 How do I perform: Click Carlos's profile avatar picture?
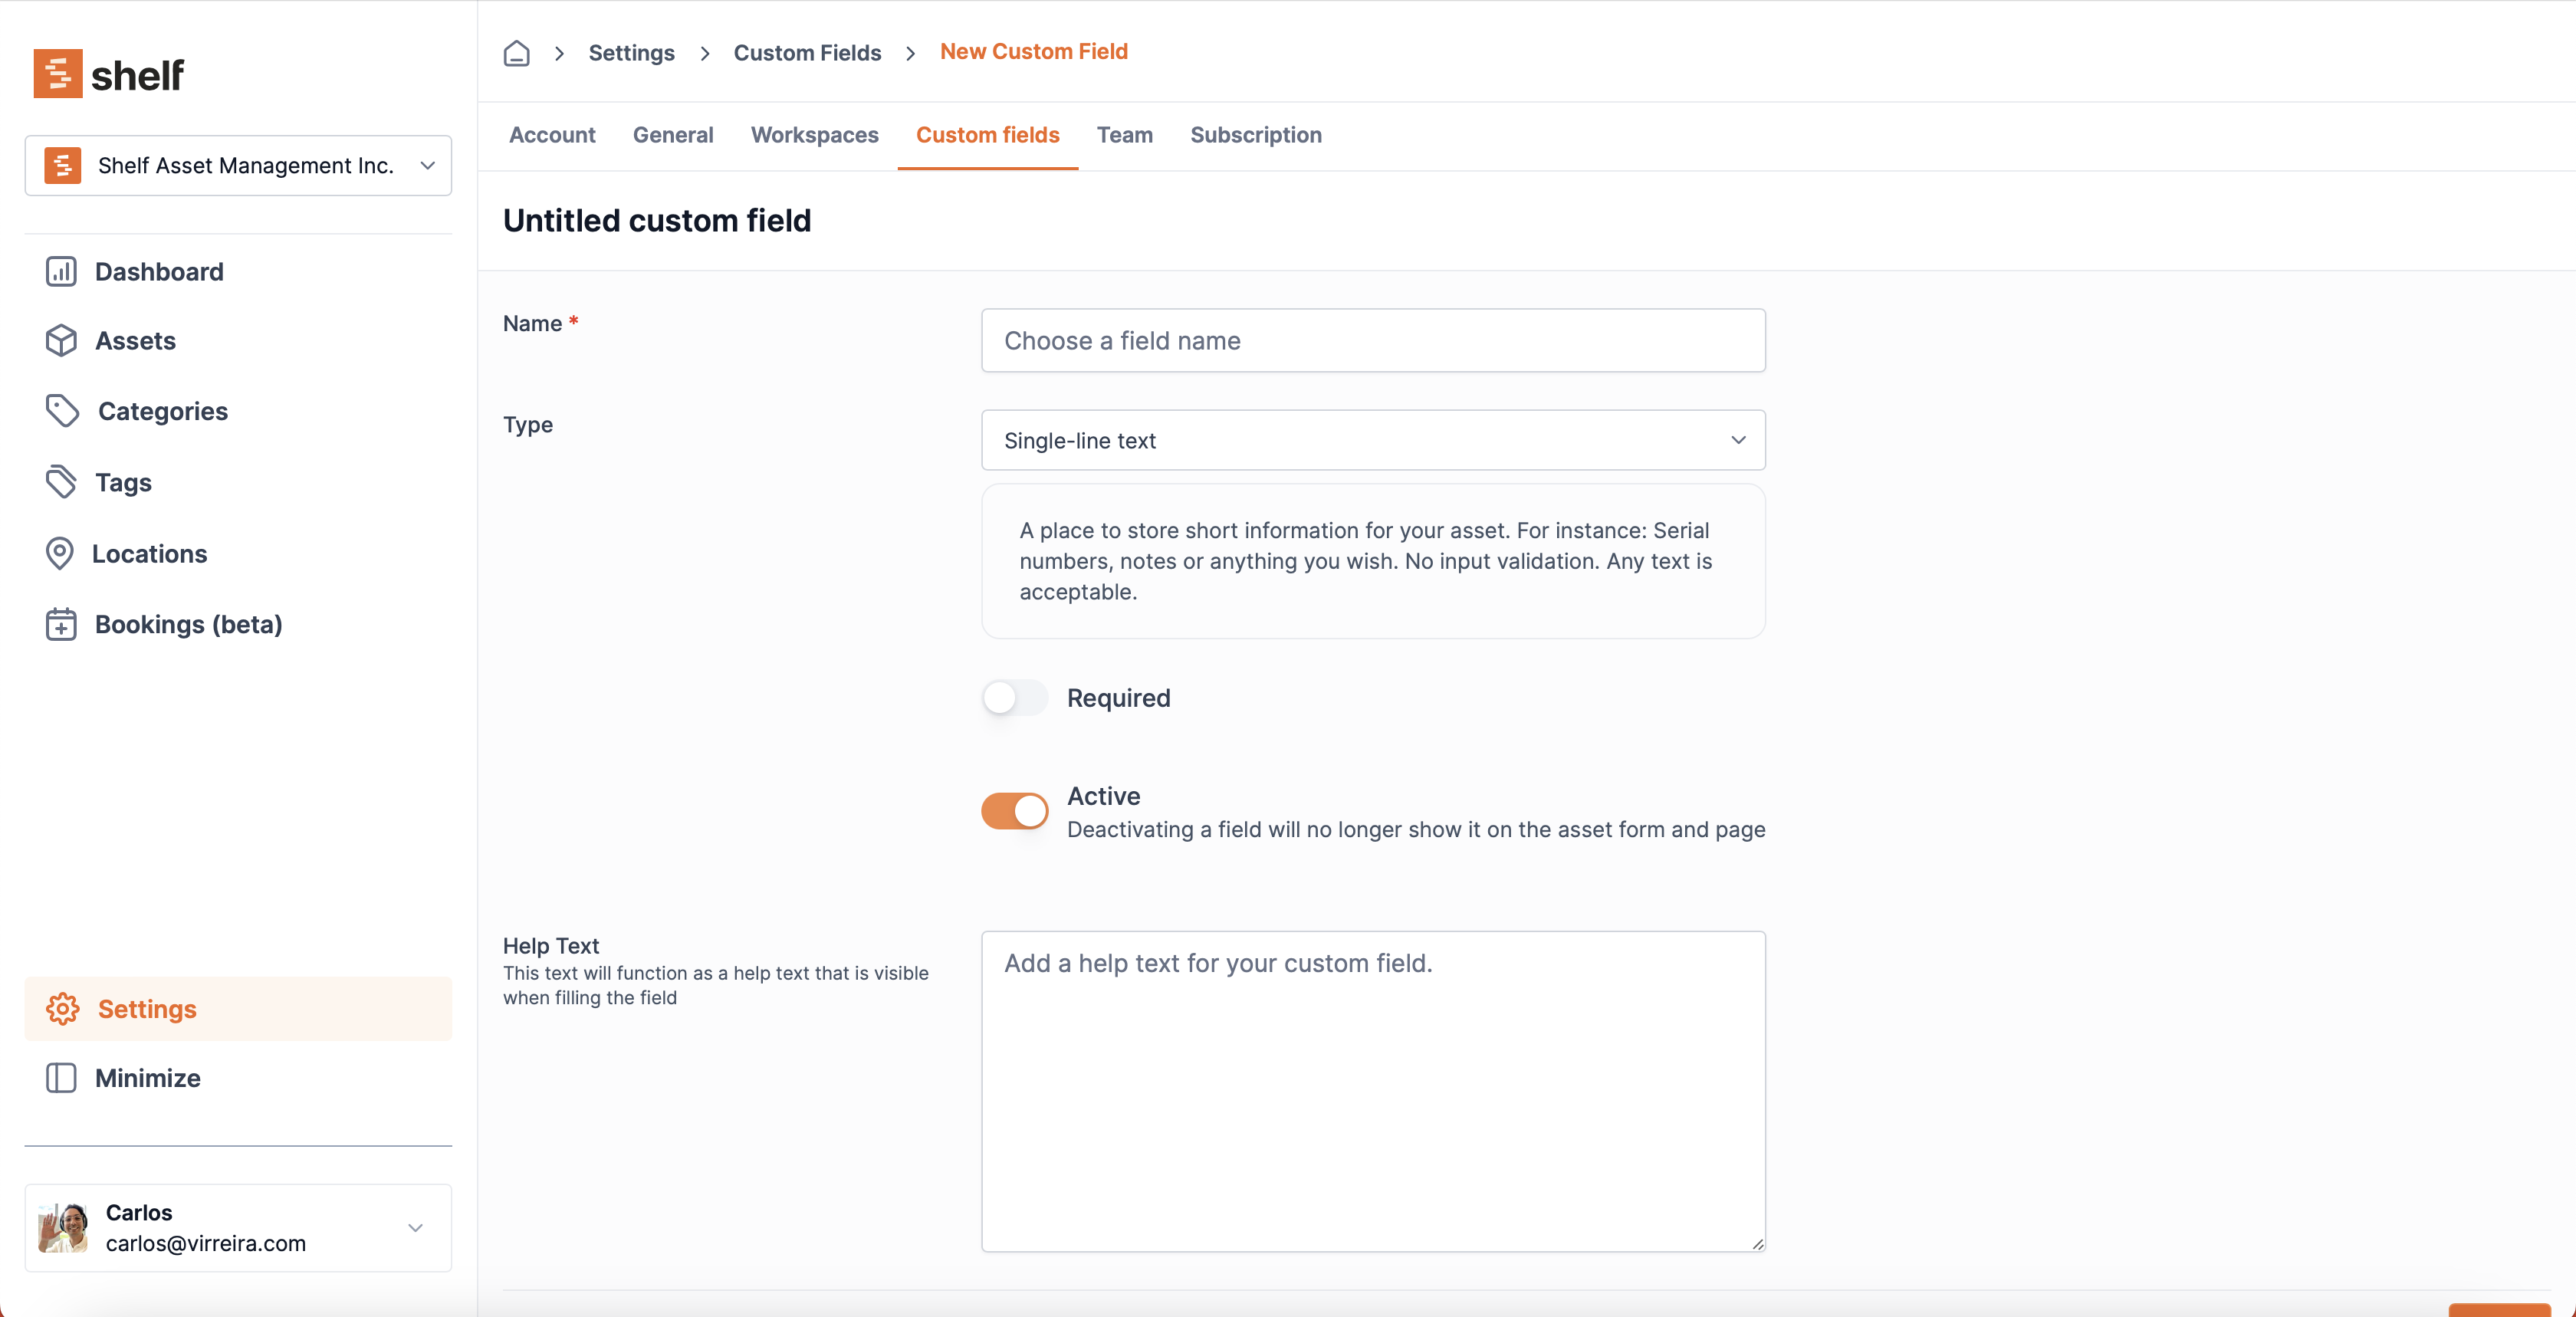click(x=62, y=1227)
